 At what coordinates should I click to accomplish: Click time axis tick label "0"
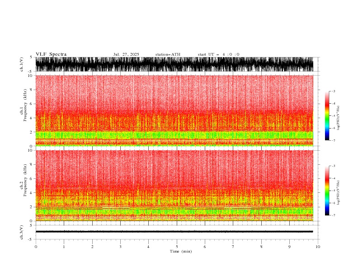pyautogui.click(x=36, y=247)
